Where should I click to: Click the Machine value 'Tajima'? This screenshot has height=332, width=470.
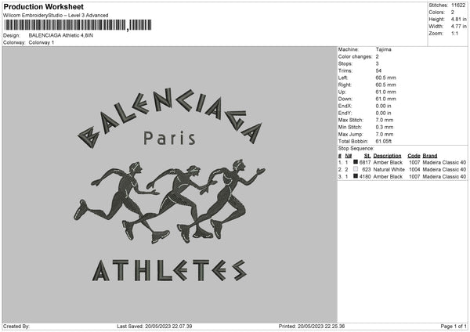point(383,49)
